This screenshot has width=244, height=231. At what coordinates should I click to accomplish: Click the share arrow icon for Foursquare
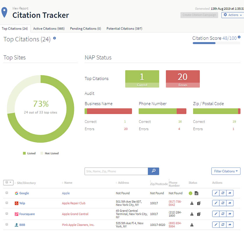tap(230, 214)
